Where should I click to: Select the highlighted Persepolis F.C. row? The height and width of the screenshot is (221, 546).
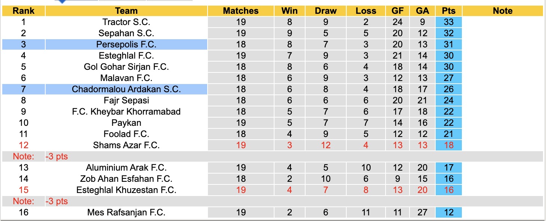(126, 44)
